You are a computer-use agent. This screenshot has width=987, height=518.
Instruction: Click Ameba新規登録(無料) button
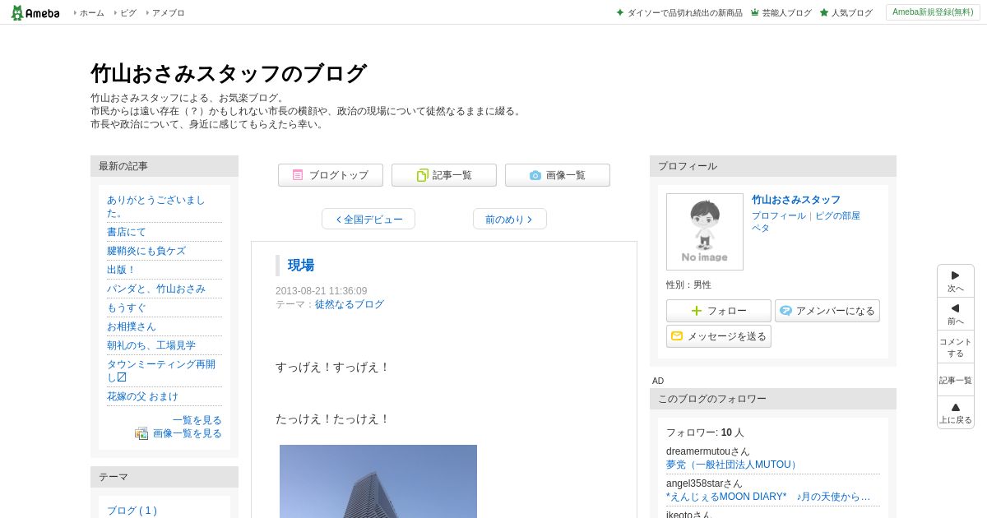(x=933, y=12)
